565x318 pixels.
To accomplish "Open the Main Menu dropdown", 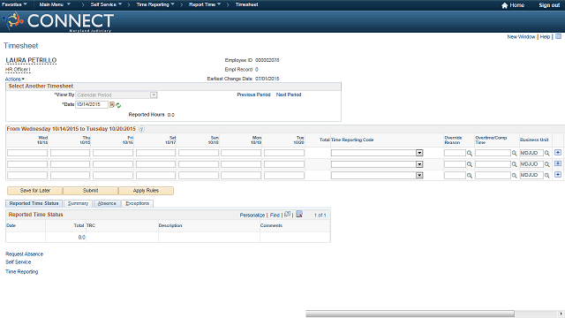I will [55, 4].
